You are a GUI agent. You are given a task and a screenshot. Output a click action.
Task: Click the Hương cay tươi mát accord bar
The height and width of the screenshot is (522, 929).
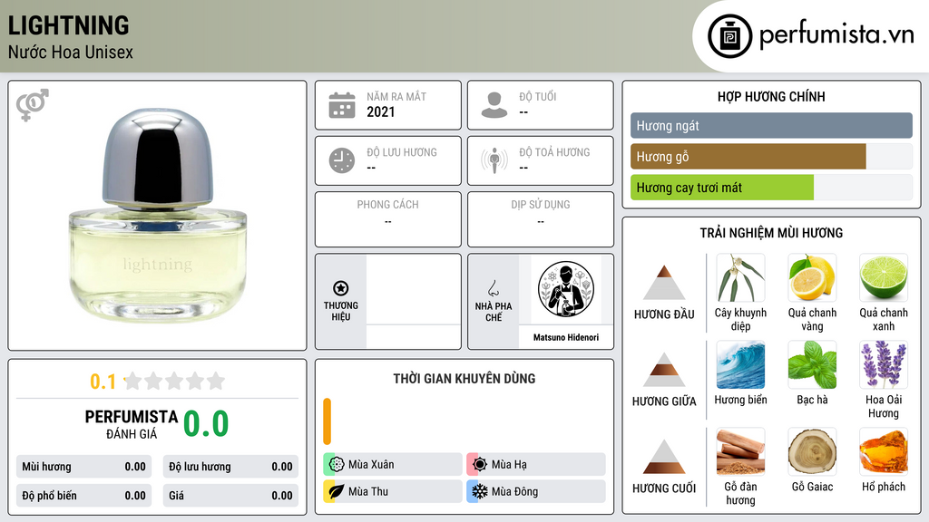pyautogui.click(x=722, y=188)
